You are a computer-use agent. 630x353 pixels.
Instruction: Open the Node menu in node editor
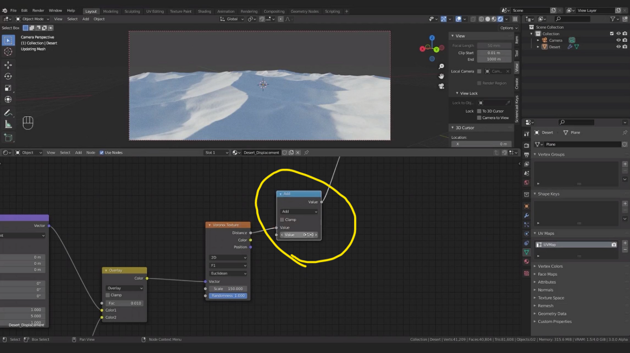tap(91, 153)
